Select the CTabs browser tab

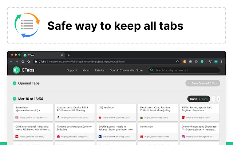tap(43, 55)
